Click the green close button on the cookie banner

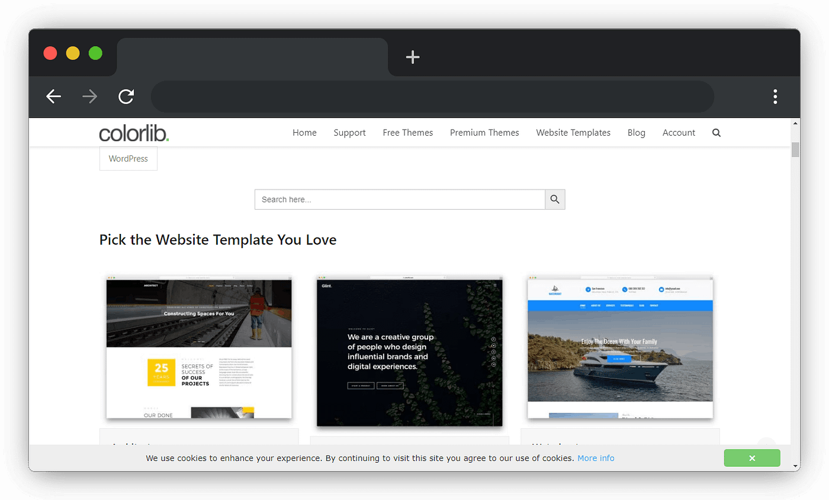tap(752, 458)
